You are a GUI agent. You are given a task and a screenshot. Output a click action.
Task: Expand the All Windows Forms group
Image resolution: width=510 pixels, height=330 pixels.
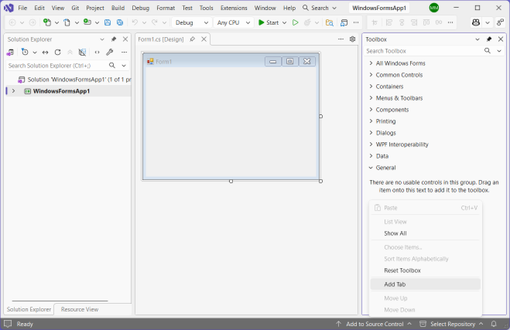[371, 63]
